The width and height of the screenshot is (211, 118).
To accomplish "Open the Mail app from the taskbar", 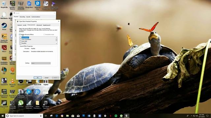I will click(x=78, y=116).
